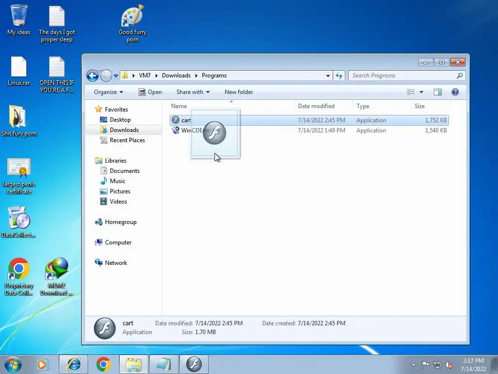Select VM7 in the address breadcrumb

145,75
